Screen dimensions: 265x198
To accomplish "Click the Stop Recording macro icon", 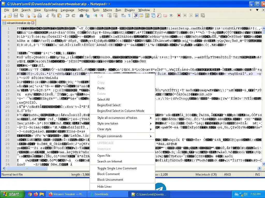I will (185, 16).
